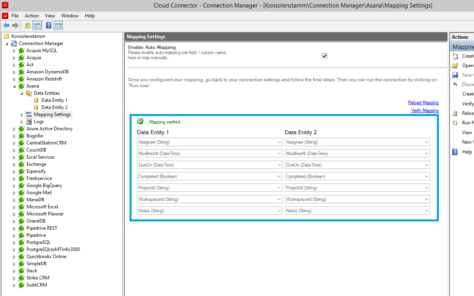Click the Open folder icon in Actions pane

coord(455,66)
